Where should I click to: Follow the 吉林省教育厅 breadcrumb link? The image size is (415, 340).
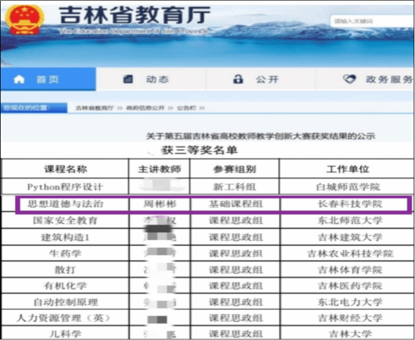[x=95, y=108]
